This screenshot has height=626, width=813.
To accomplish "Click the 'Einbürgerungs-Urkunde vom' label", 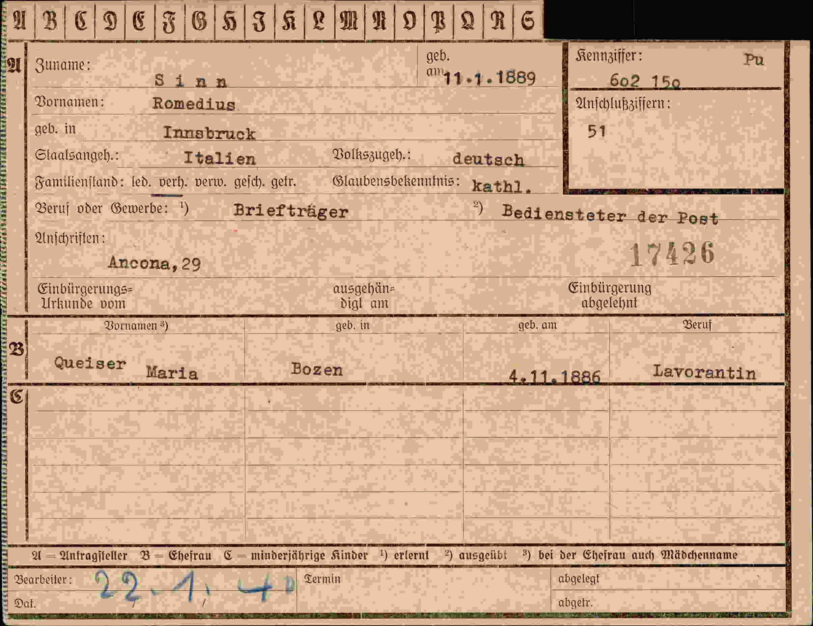I will 85,296.
